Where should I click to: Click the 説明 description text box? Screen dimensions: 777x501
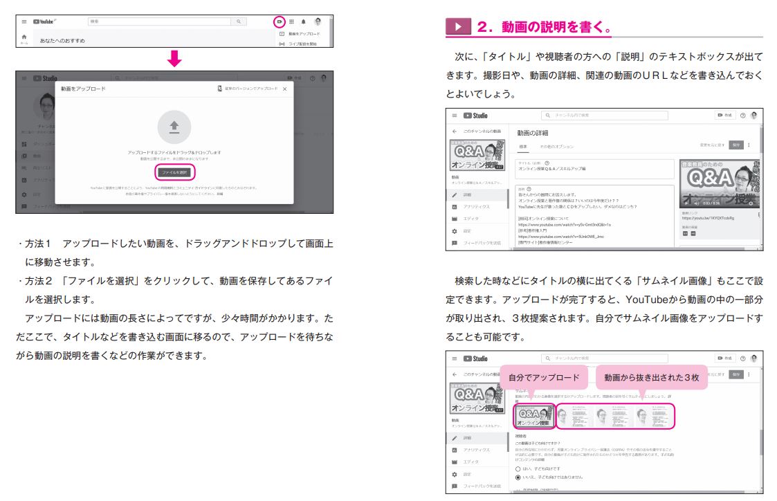click(594, 216)
